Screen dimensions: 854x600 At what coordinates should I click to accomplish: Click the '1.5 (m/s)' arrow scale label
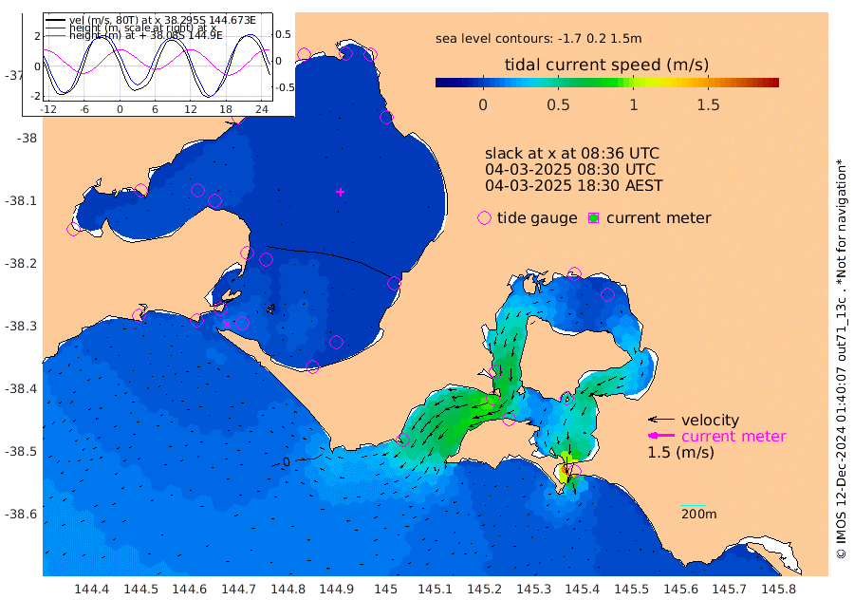[x=680, y=452]
